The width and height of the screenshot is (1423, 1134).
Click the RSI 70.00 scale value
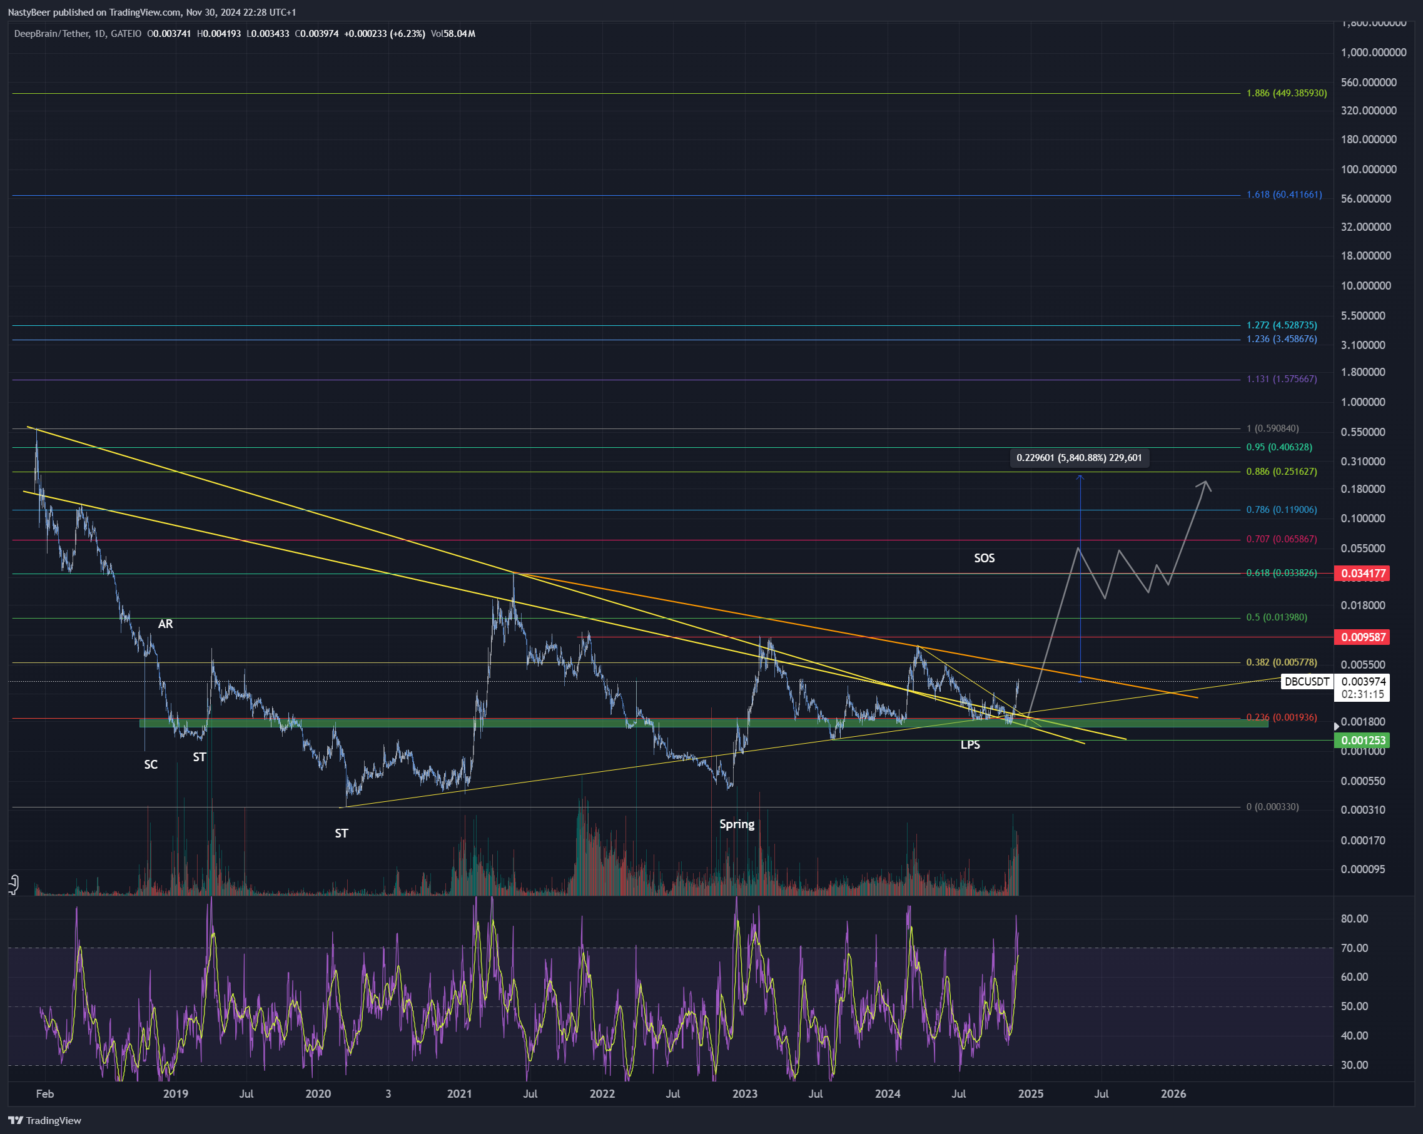click(1354, 948)
